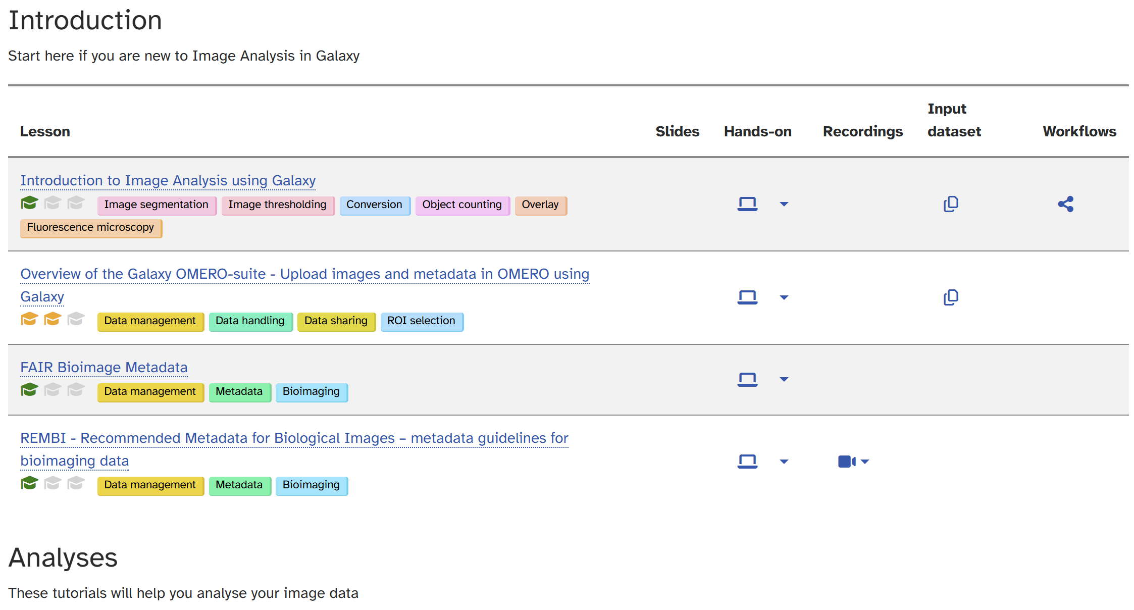Click input dataset copy icon for Introduction lesson
The image size is (1134, 610).
click(951, 204)
